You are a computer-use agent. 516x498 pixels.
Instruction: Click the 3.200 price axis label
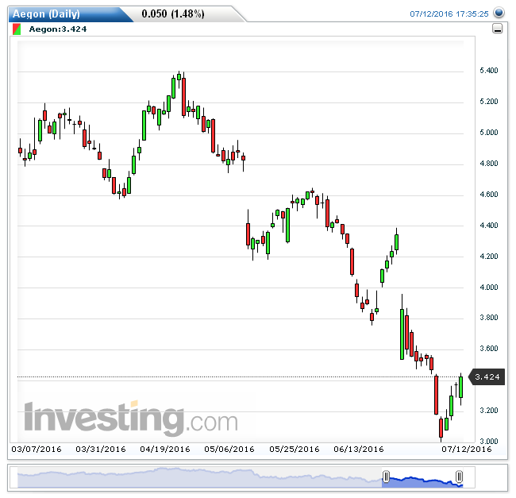[x=489, y=410]
